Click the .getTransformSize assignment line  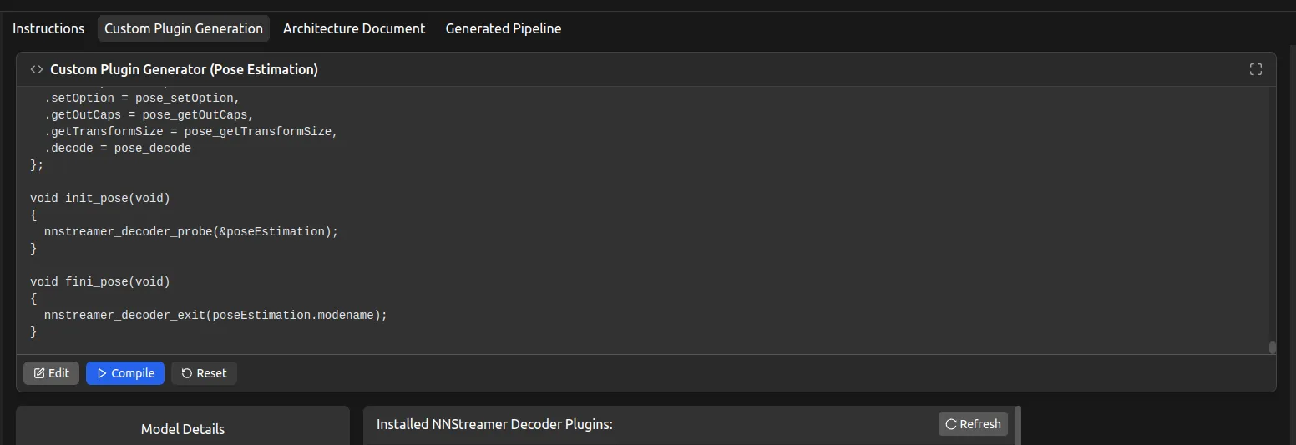(x=191, y=131)
